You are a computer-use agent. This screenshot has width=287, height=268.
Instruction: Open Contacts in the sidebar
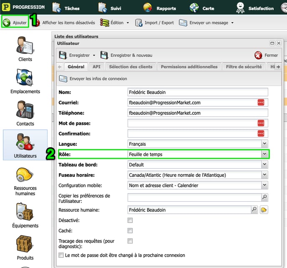[25, 114]
